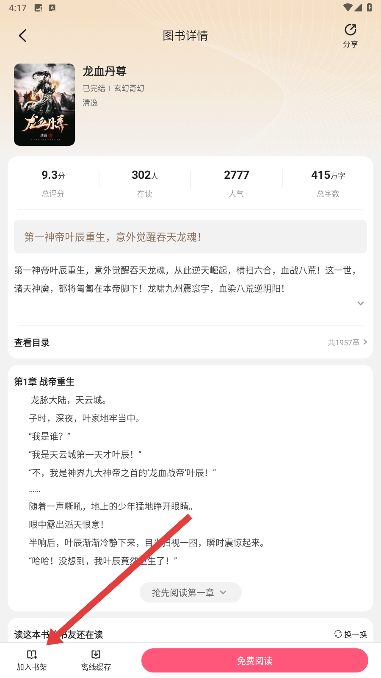This screenshot has width=381, height=678.
Task: Tap the add to bookshelf icon
Action: coord(32,655)
